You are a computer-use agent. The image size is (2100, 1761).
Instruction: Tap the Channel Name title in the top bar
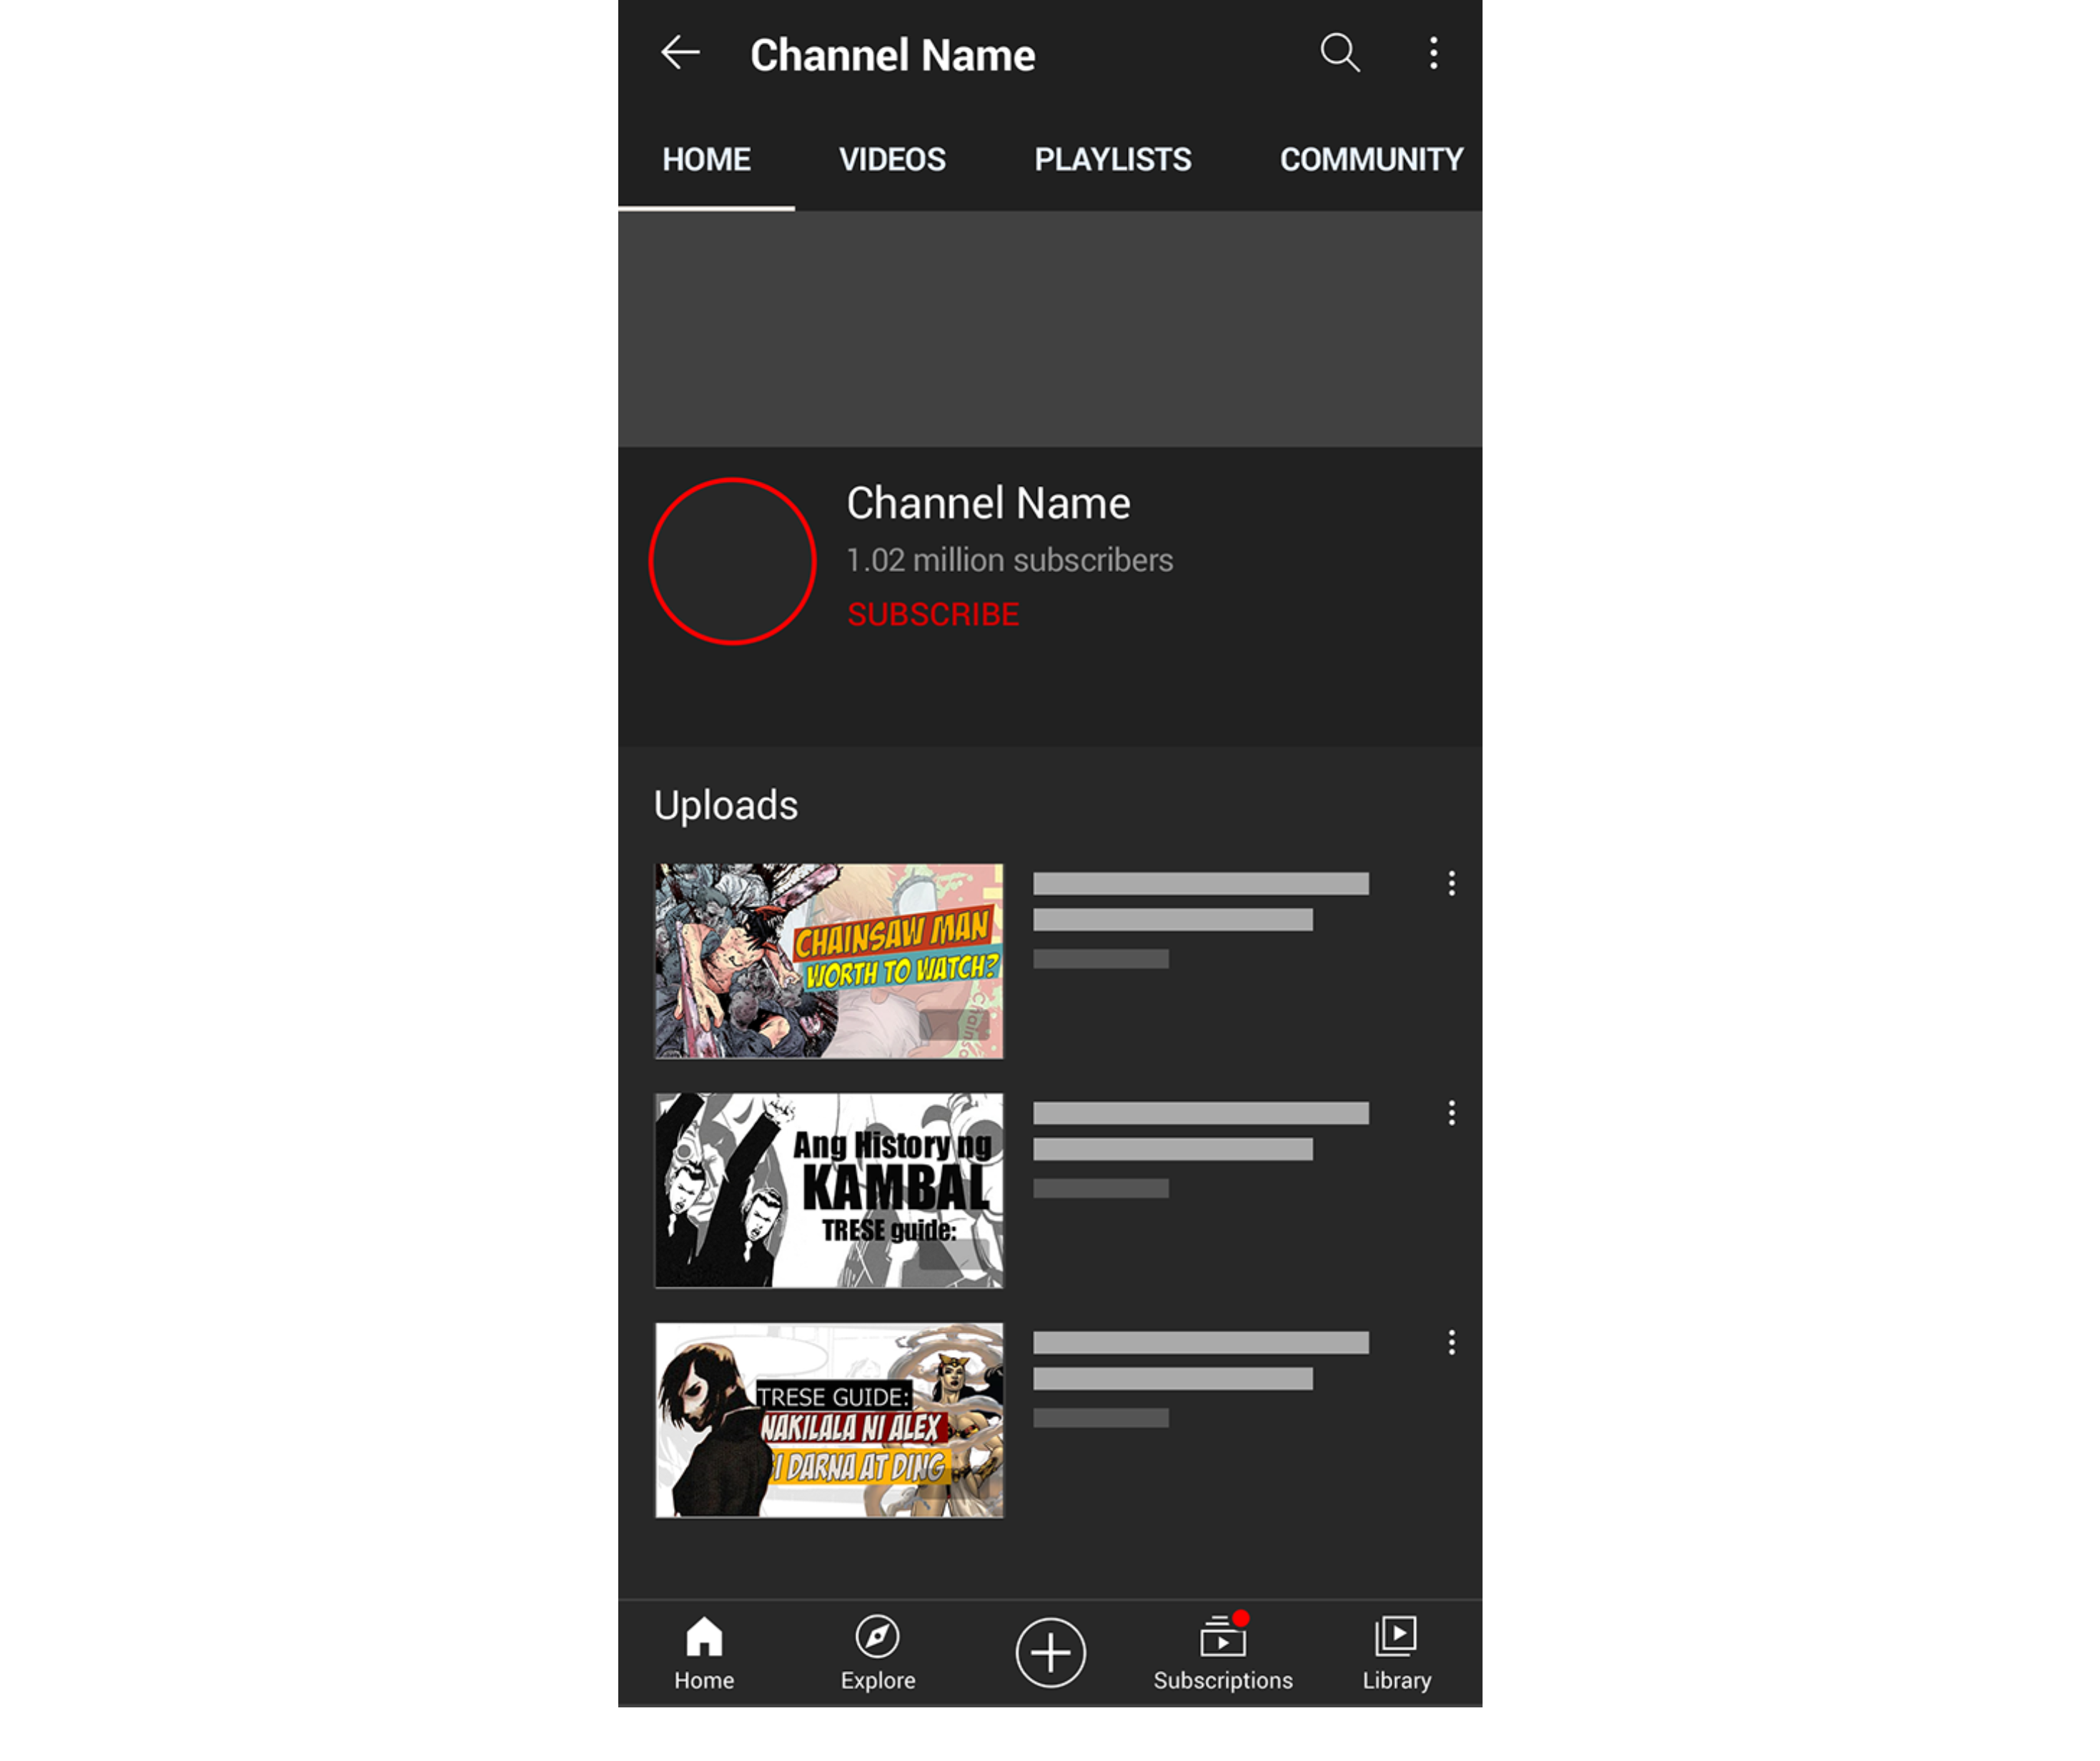click(892, 55)
